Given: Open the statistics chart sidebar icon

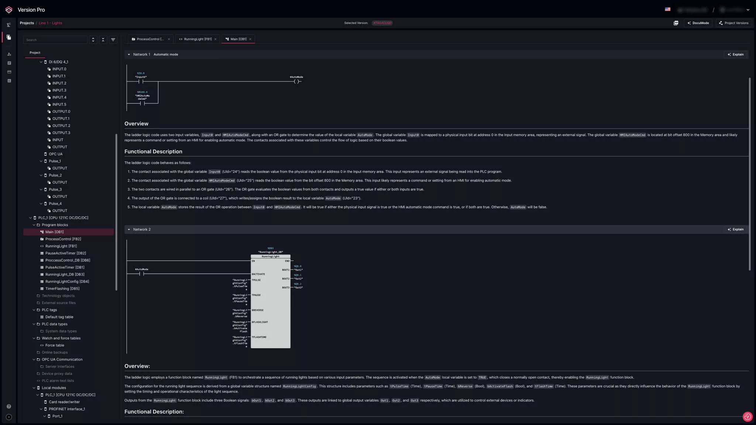Looking at the screenshot, I should pos(9,81).
